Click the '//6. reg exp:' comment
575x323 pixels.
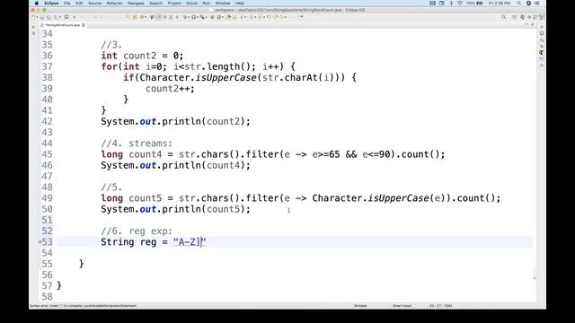(x=137, y=231)
